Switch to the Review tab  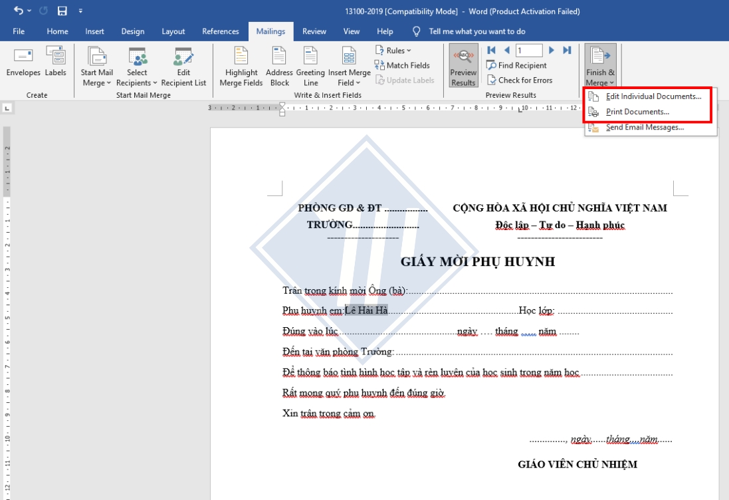point(313,31)
